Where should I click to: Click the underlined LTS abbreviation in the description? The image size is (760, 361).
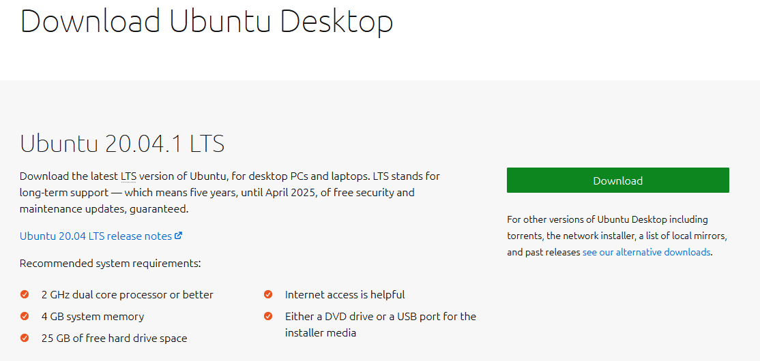[129, 176]
